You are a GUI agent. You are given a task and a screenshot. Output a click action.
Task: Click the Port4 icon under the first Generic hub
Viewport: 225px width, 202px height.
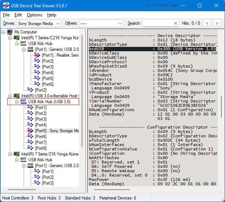click(37, 73)
